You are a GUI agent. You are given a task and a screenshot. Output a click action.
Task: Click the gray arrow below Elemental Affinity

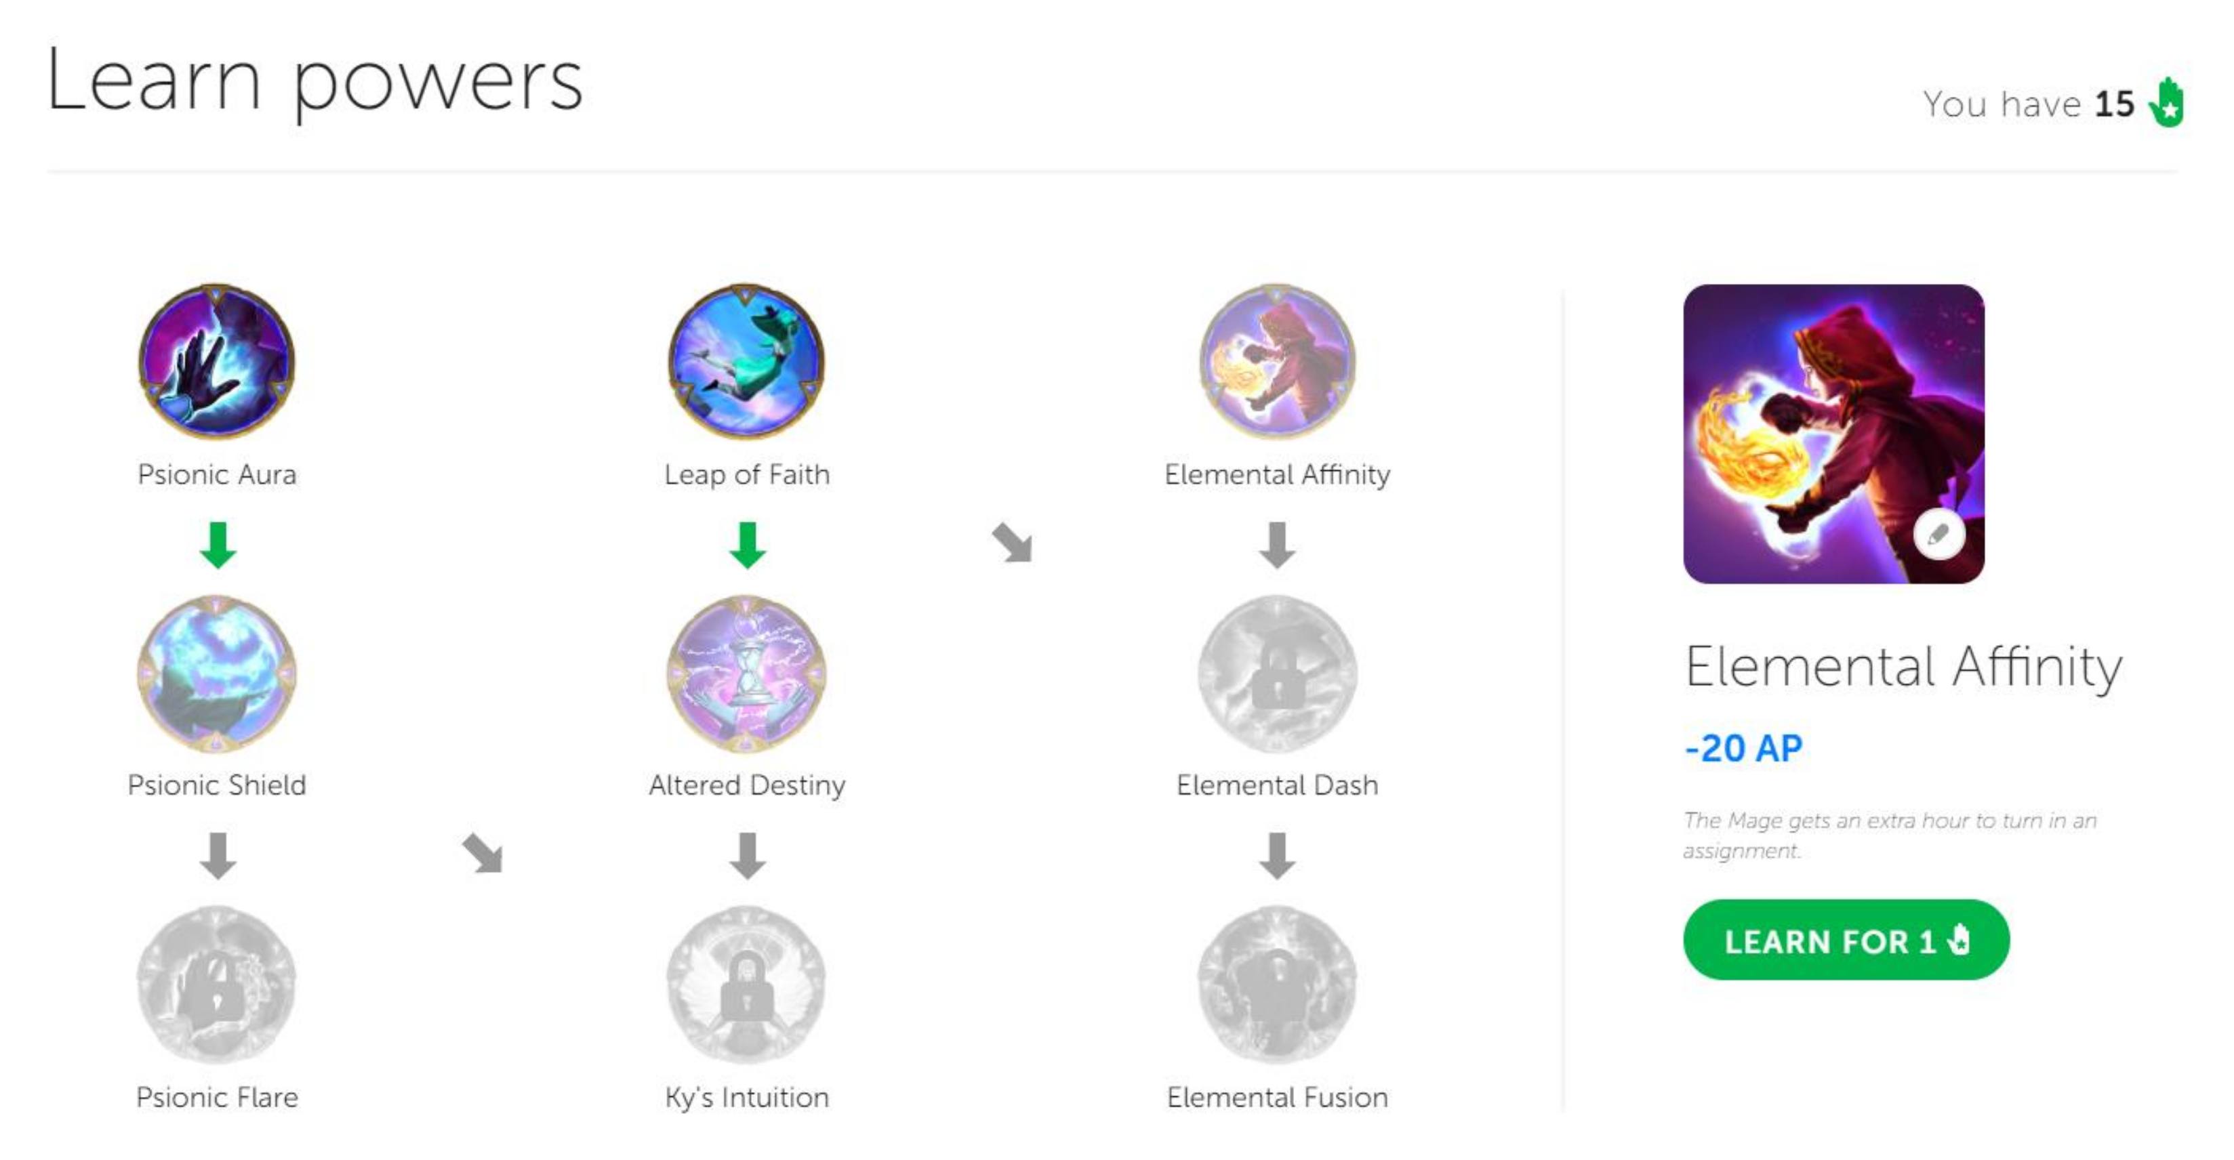[x=1278, y=545]
